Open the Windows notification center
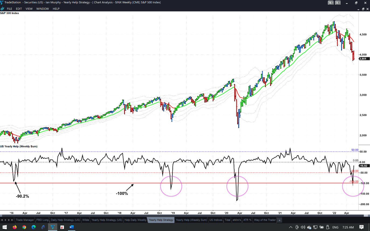 [x=361, y=227]
